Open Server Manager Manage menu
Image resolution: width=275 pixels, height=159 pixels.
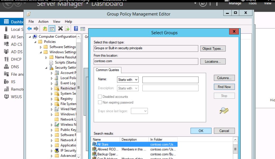(235, 3)
